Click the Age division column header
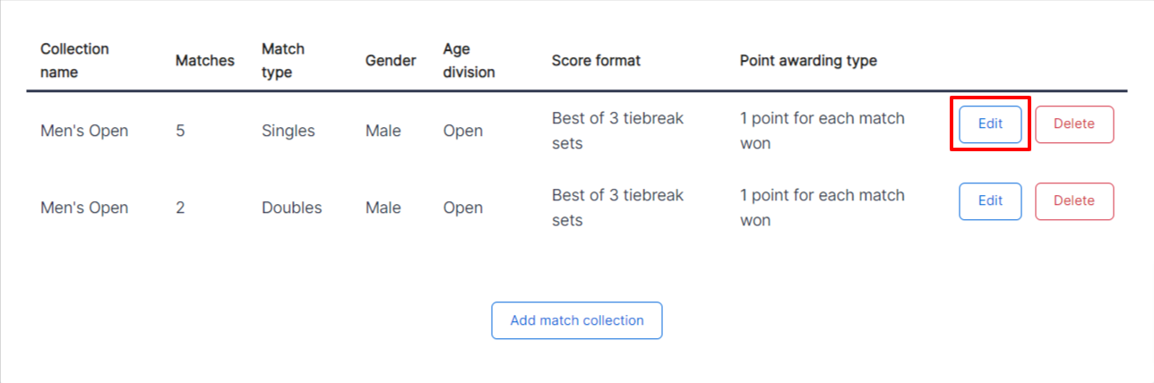 click(x=469, y=61)
